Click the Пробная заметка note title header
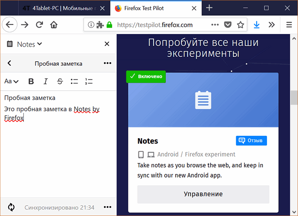This screenshot has height=216, width=298. pyautogui.click(x=59, y=64)
